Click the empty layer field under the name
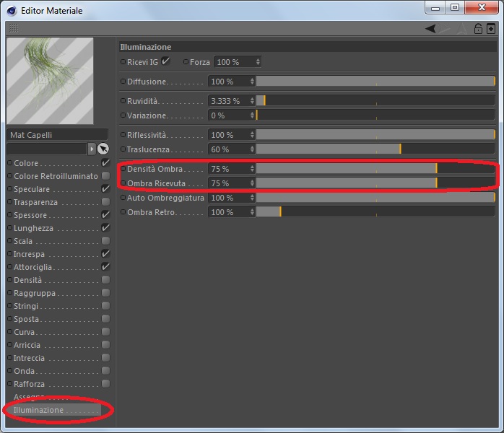 tap(47, 149)
